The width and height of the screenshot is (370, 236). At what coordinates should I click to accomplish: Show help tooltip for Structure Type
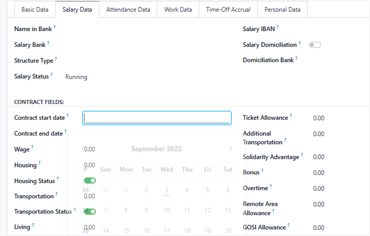tap(56, 59)
